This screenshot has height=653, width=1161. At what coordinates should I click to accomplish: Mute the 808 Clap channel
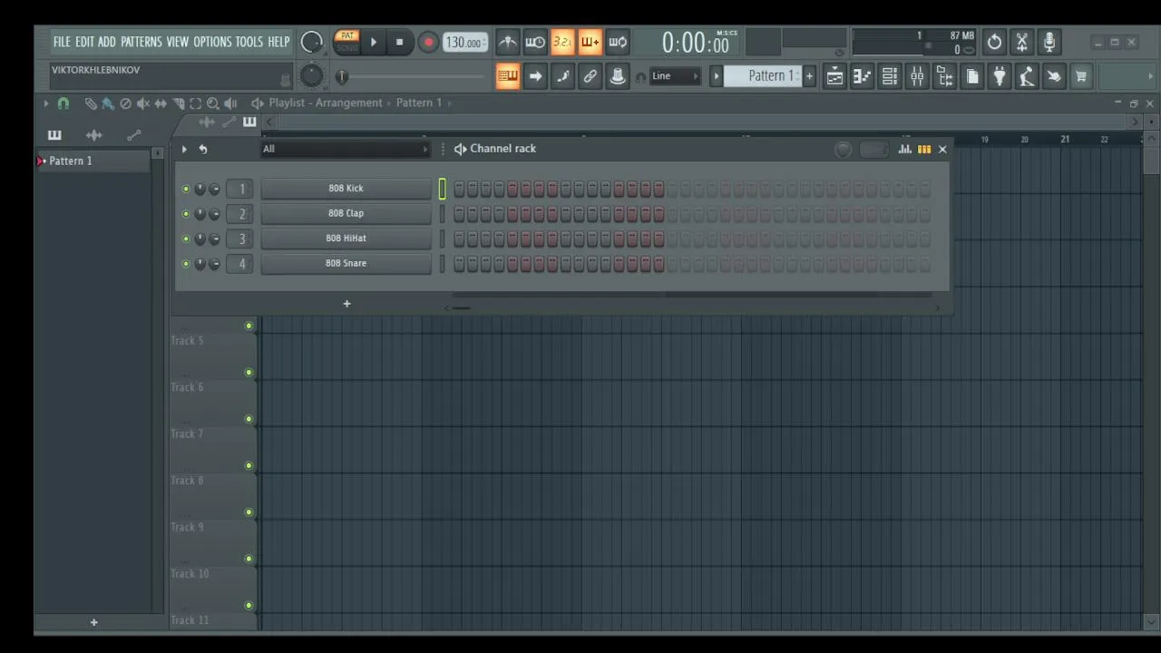[186, 214]
